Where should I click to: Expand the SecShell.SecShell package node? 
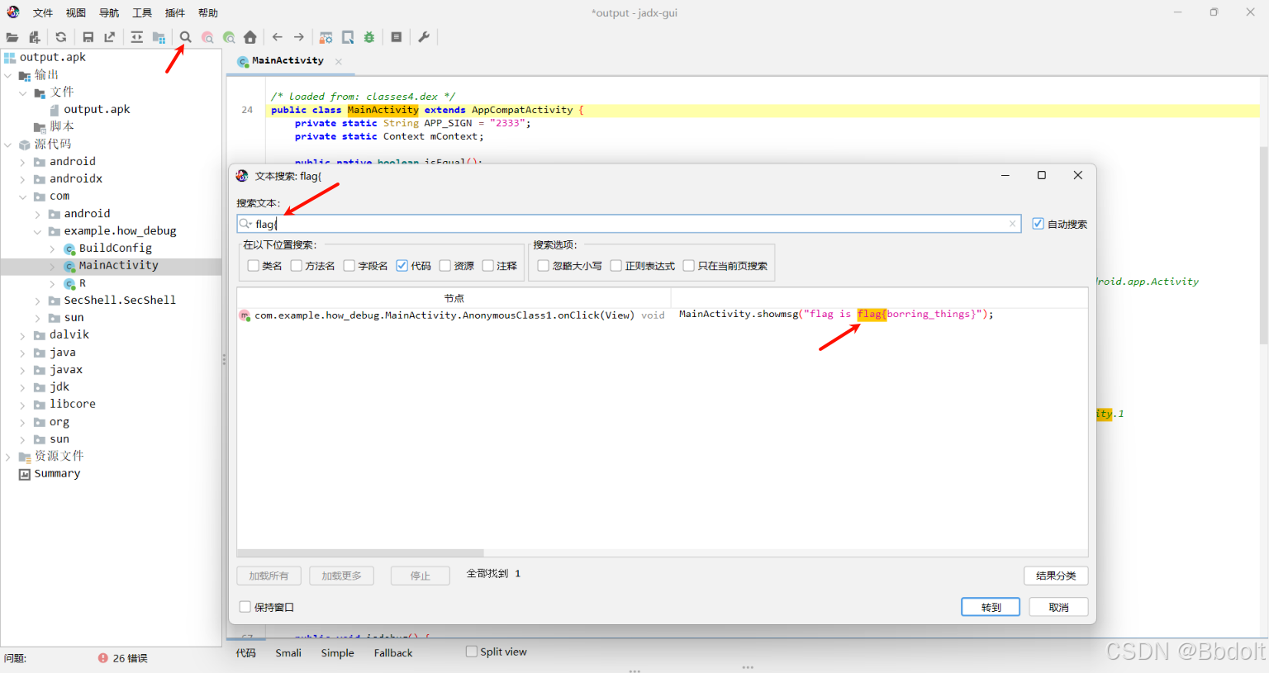click(x=38, y=301)
